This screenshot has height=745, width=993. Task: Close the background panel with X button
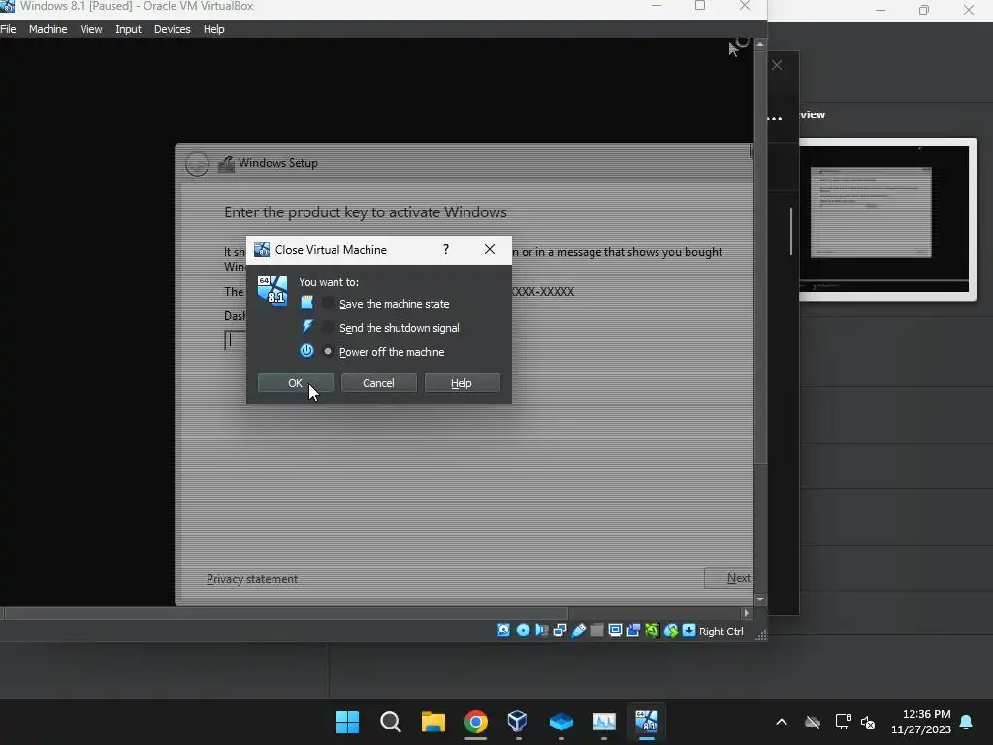(777, 65)
